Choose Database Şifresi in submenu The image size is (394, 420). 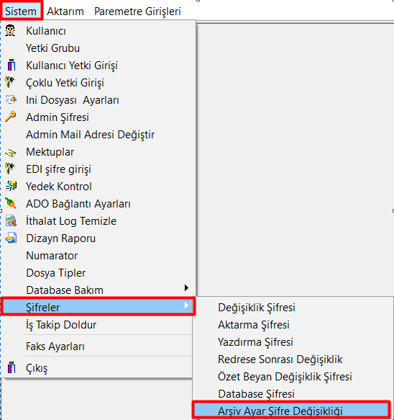pyautogui.click(x=256, y=394)
